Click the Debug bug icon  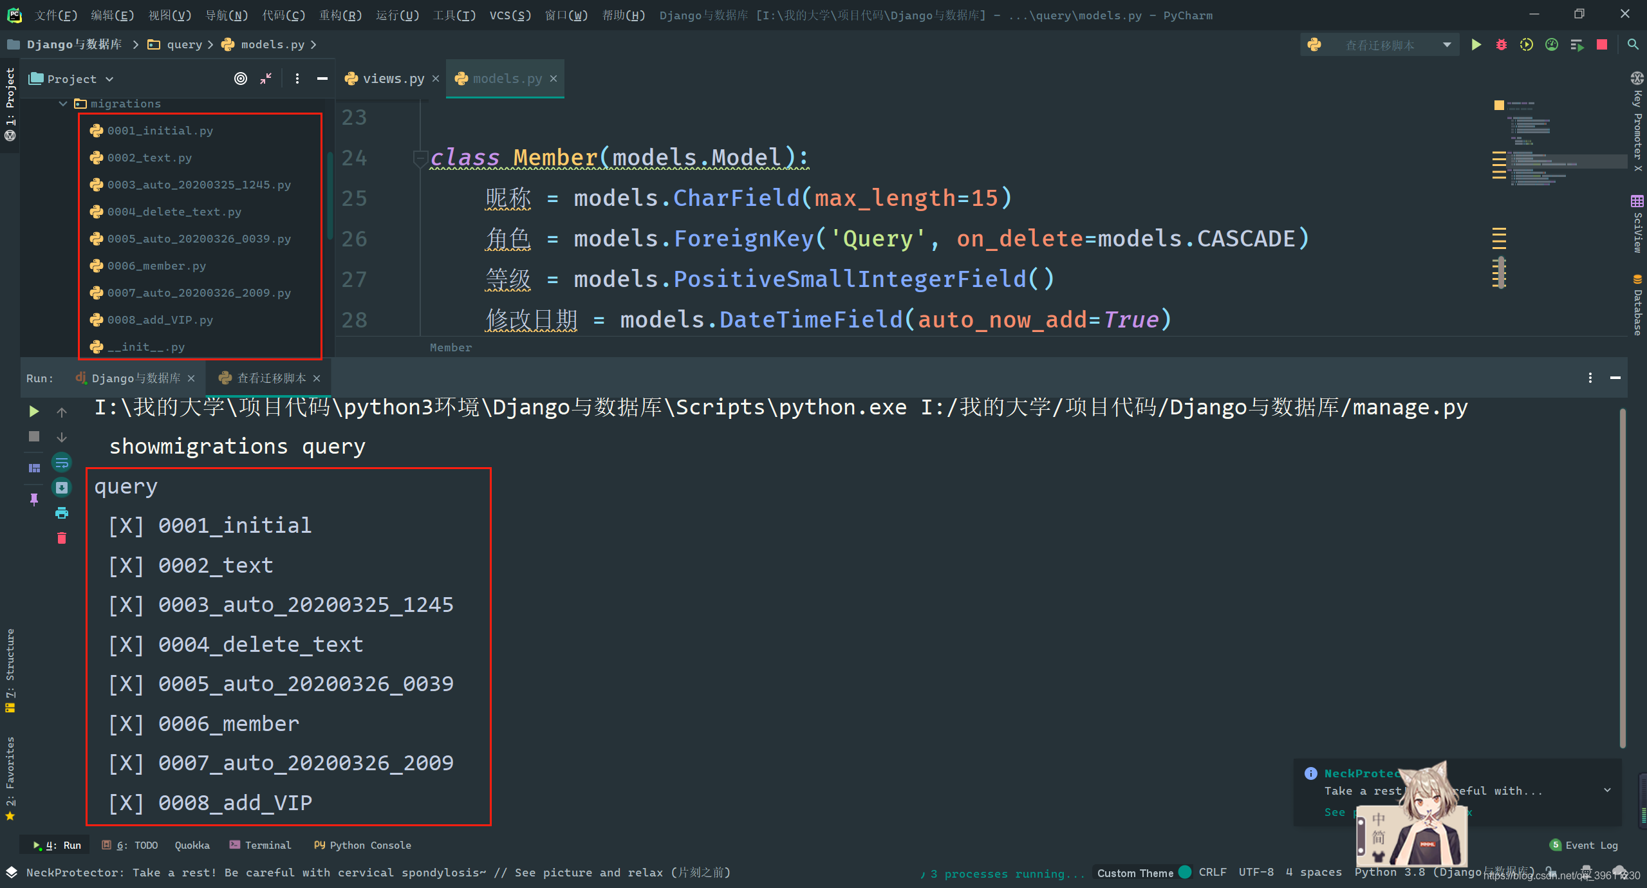(1501, 44)
